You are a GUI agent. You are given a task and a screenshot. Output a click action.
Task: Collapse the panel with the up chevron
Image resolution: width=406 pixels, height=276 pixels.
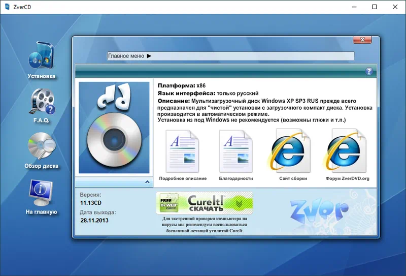click(x=147, y=182)
